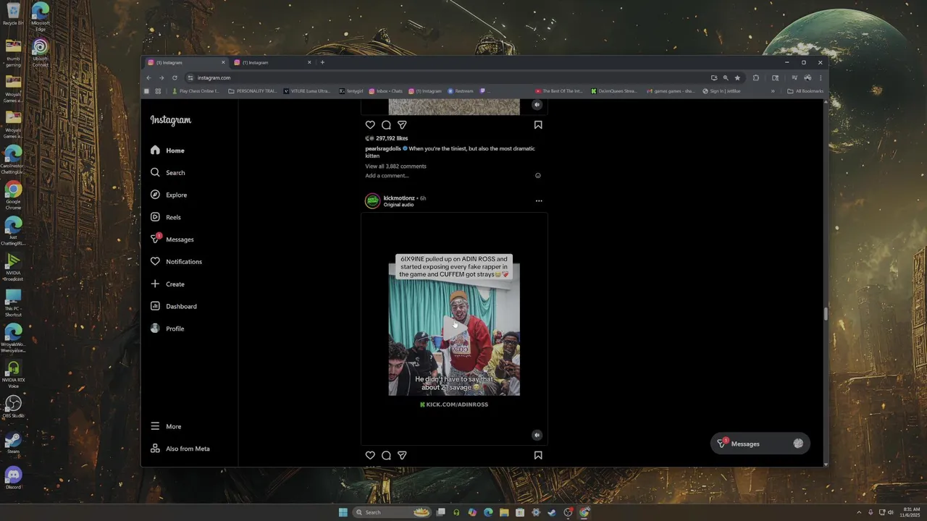927x521 pixels.
Task: Show hidden system tray icons
Action: (x=859, y=512)
